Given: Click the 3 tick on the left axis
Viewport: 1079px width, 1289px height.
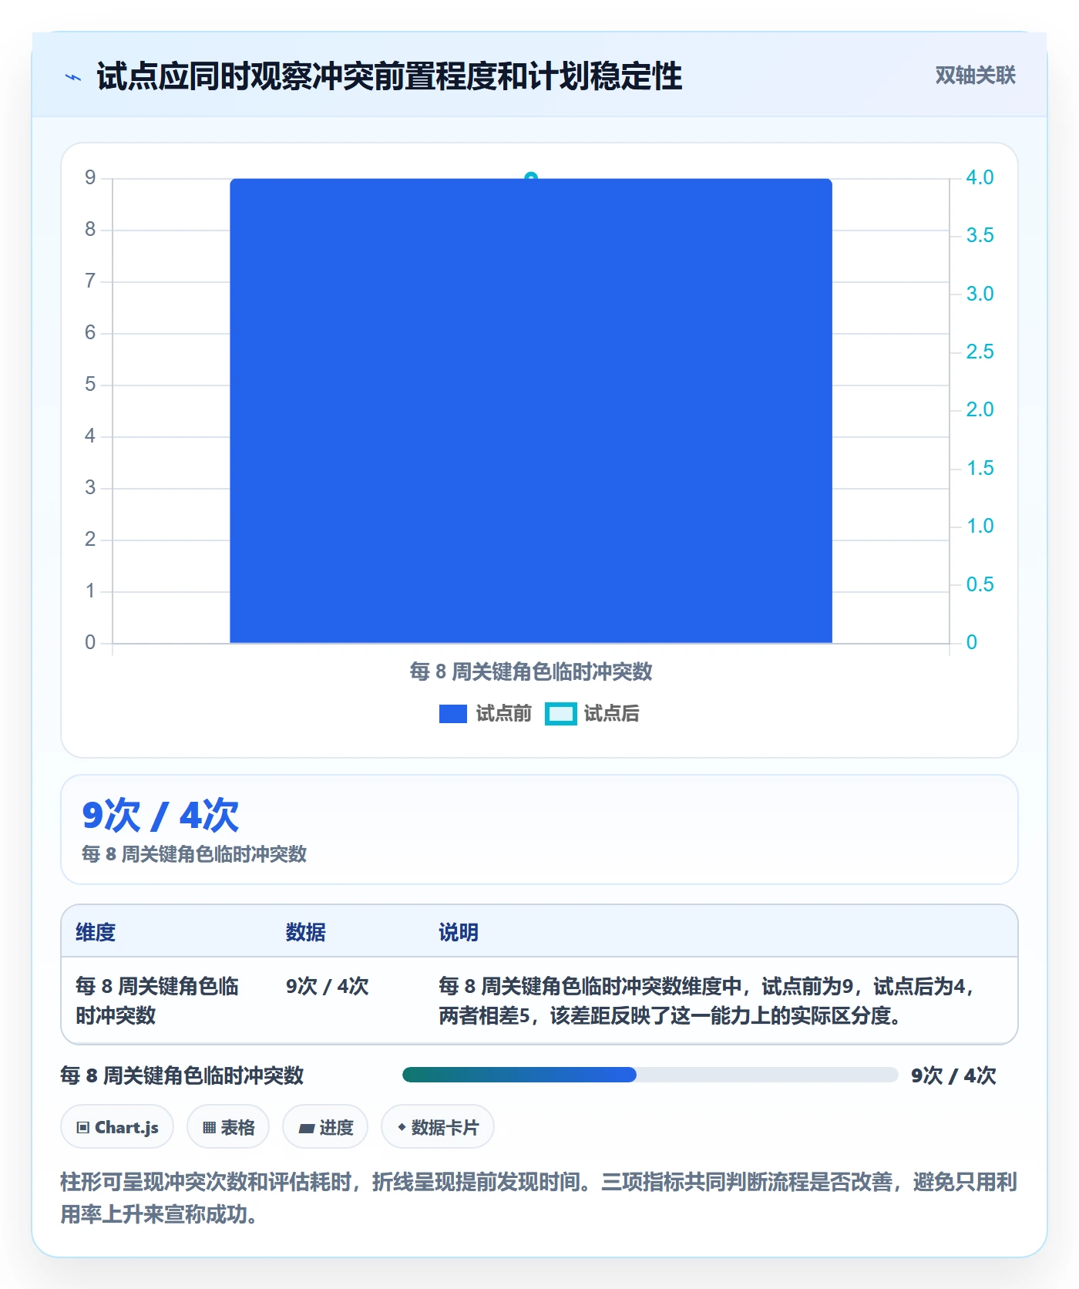Looking at the screenshot, I should click(x=90, y=487).
